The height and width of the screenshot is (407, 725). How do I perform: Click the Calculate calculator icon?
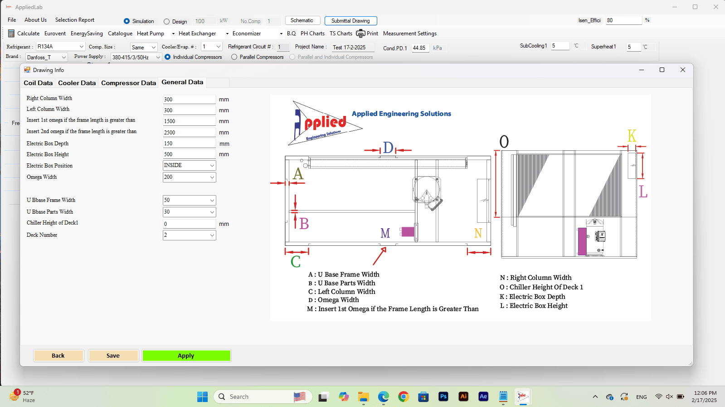click(x=11, y=34)
